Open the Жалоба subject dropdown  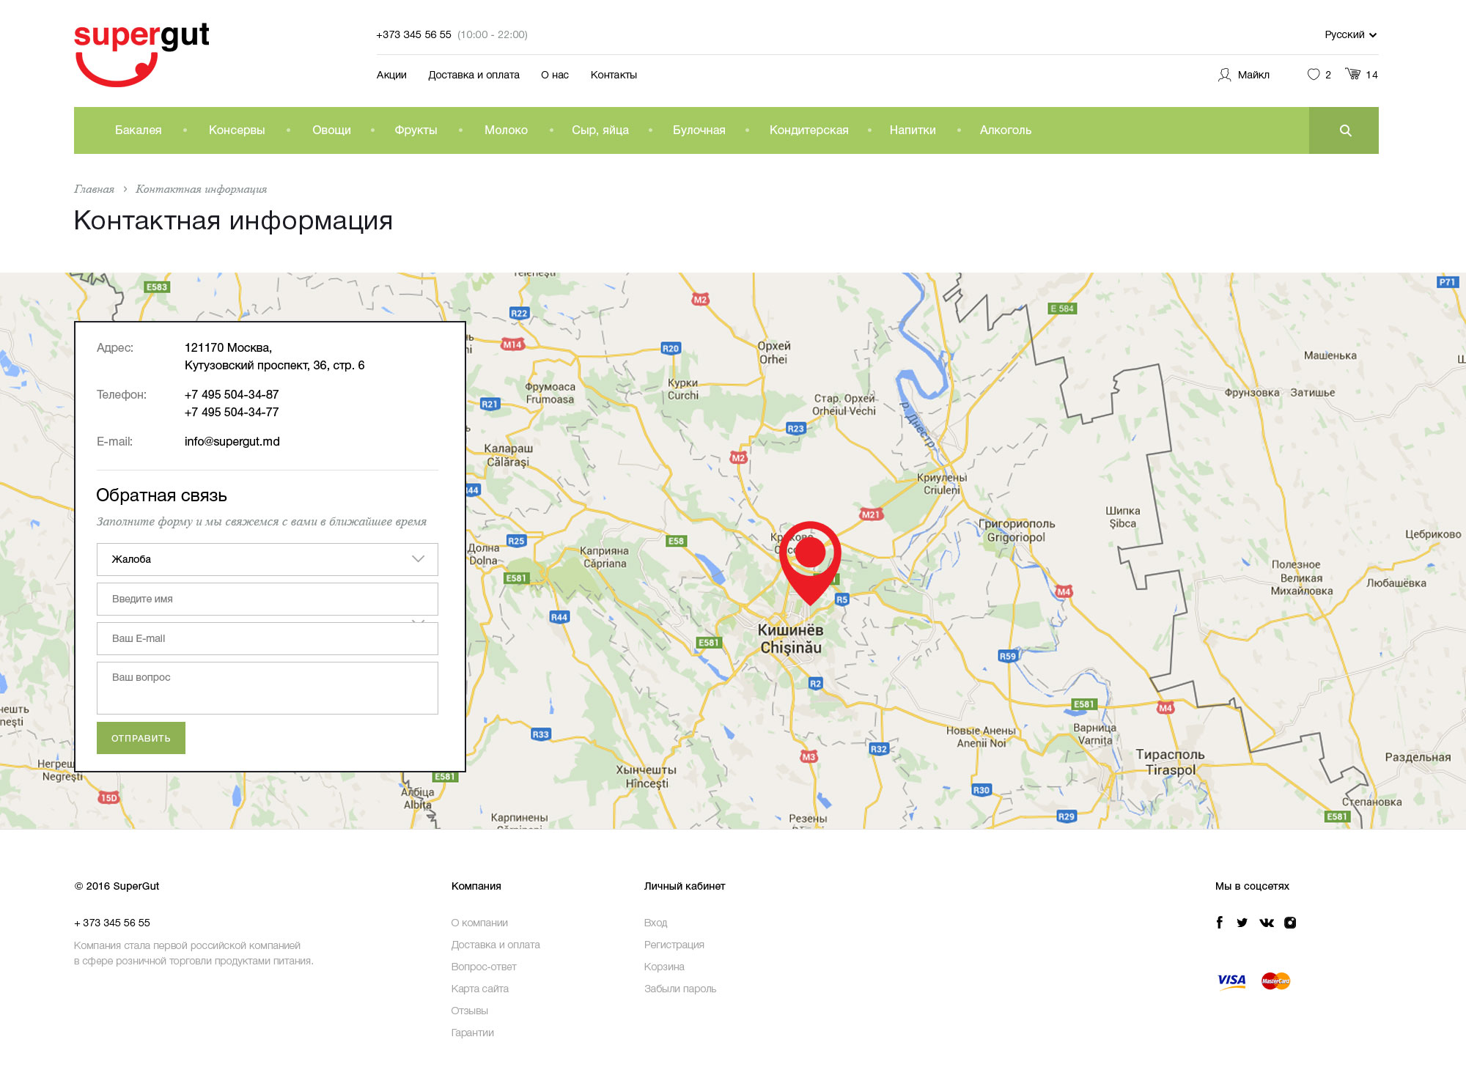[267, 559]
